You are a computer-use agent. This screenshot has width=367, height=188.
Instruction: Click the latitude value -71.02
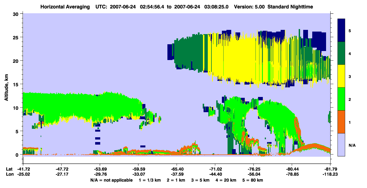215,169
